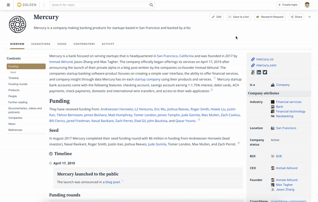This screenshot has height=202, width=318.
Task: Open founder Max Tagher link
Action: coord(284,185)
